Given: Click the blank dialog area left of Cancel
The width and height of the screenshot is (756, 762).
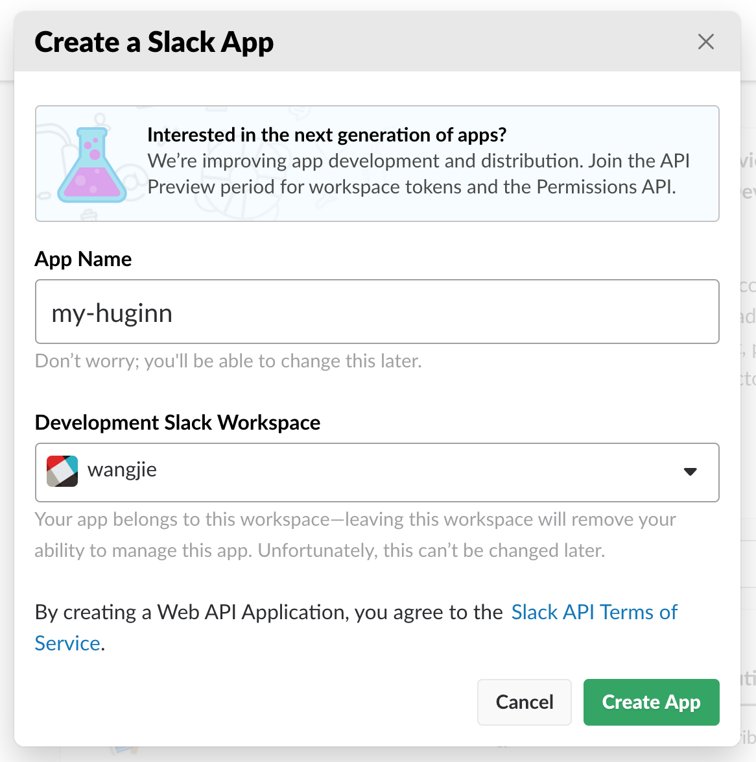Looking at the screenshot, I should (259, 702).
